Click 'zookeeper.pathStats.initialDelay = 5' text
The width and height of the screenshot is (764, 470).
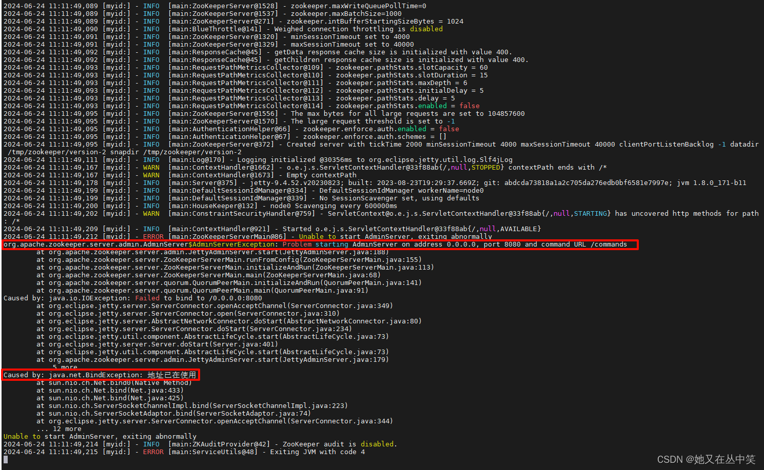point(409,91)
